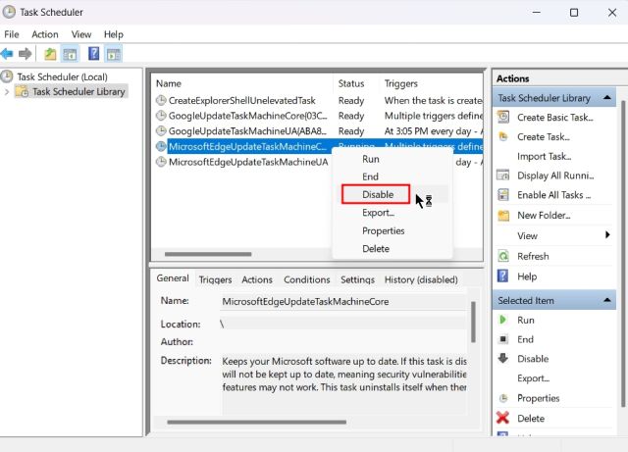Open the toolbar Help question mark icon
Screen dimensions: 628x452
coord(94,54)
